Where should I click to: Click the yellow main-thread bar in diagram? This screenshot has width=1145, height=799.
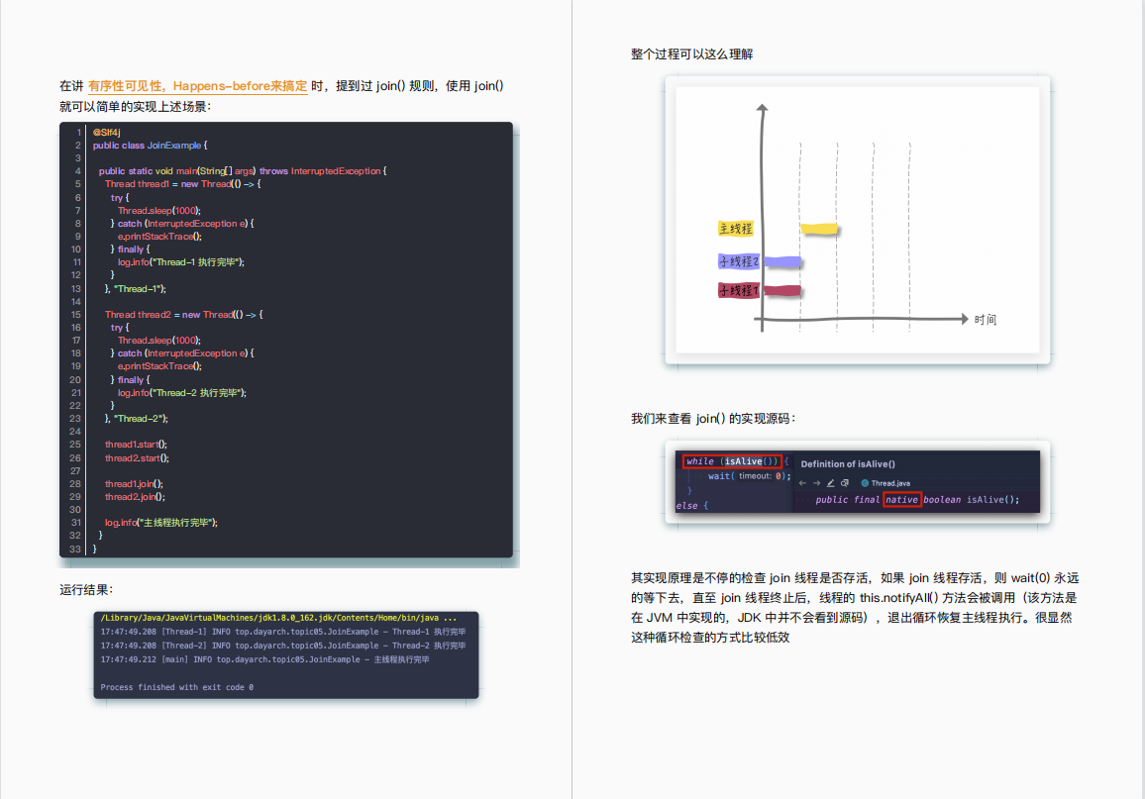[x=819, y=229]
